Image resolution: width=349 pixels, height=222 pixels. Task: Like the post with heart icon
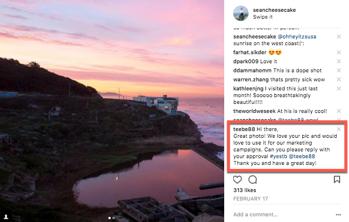pos(237,180)
